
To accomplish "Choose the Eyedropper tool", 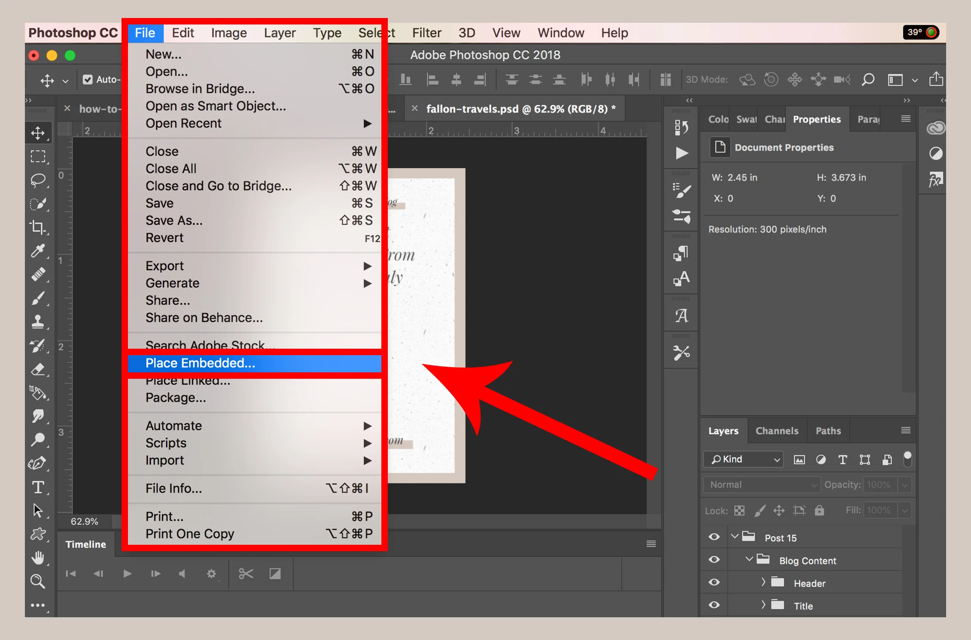I will pos(39,251).
